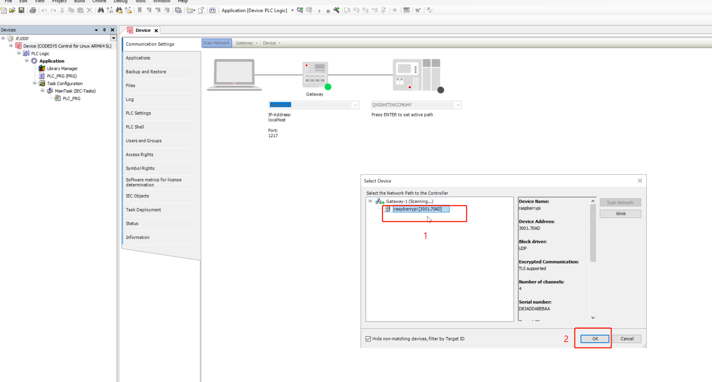Click the Run to Cursor icon
Image resolution: width=712 pixels, height=382 pixels.
375,10
